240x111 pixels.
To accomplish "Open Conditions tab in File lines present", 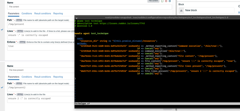I will [x=27, y=77].
